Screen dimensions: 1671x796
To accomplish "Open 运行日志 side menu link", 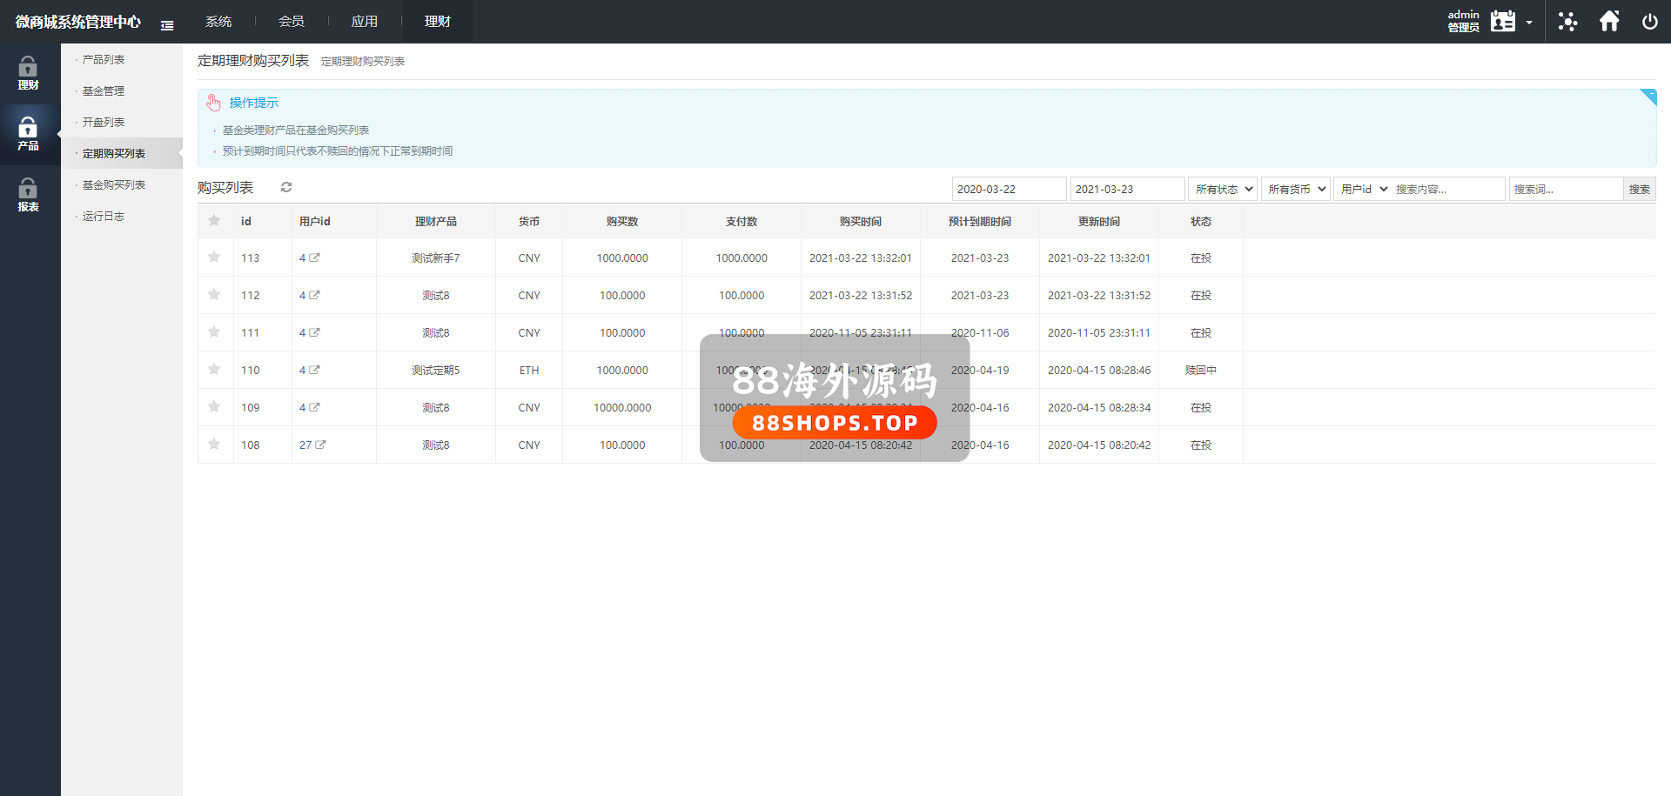I will point(104,217).
